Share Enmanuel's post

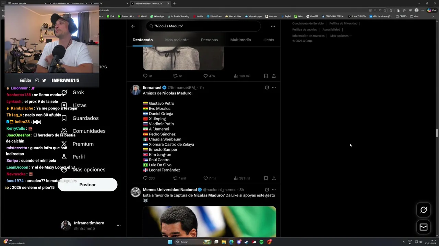[x=274, y=178]
